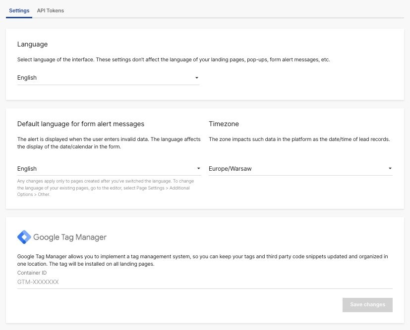
Task: Click the English value in the form alert selector
Action: [27, 168]
